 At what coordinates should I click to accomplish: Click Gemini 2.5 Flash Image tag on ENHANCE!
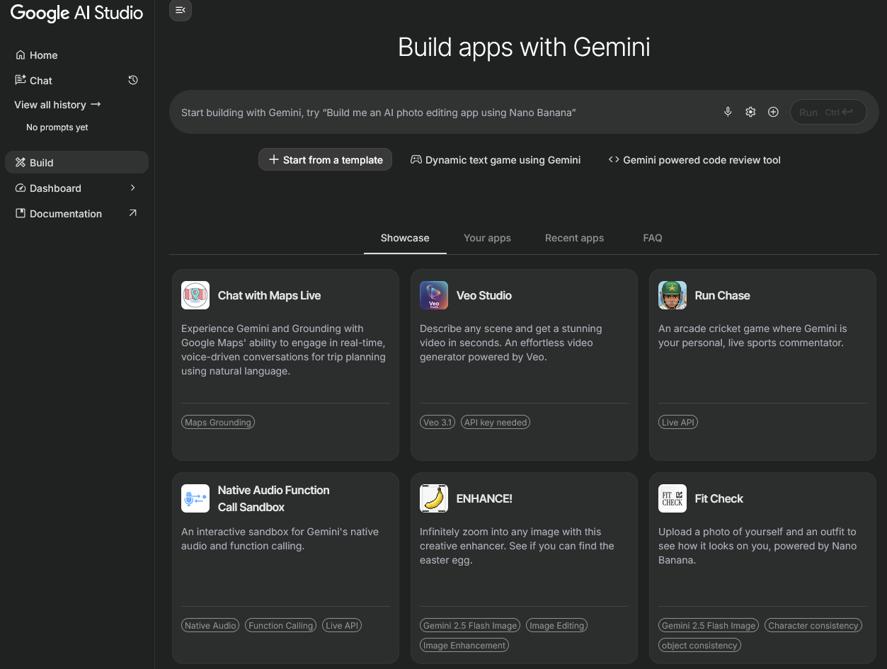click(x=470, y=626)
